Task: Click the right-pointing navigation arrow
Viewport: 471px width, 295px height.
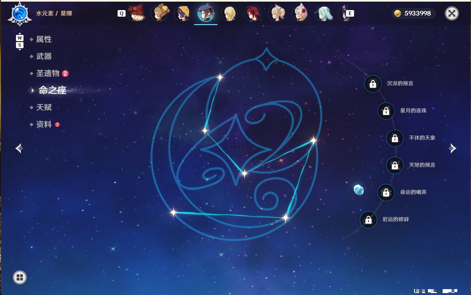Action: pyautogui.click(x=452, y=148)
